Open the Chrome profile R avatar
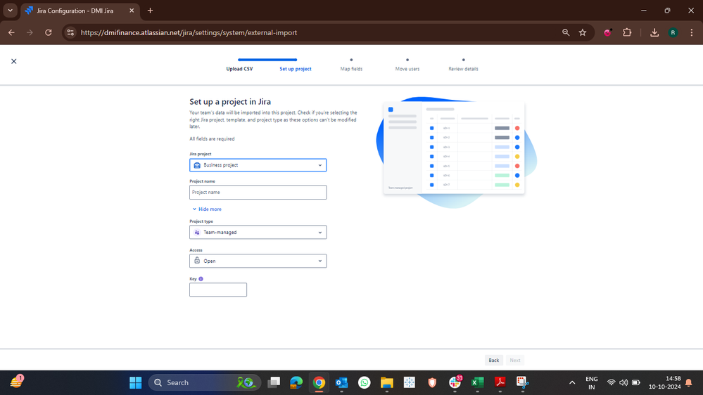 [x=673, y=33]
